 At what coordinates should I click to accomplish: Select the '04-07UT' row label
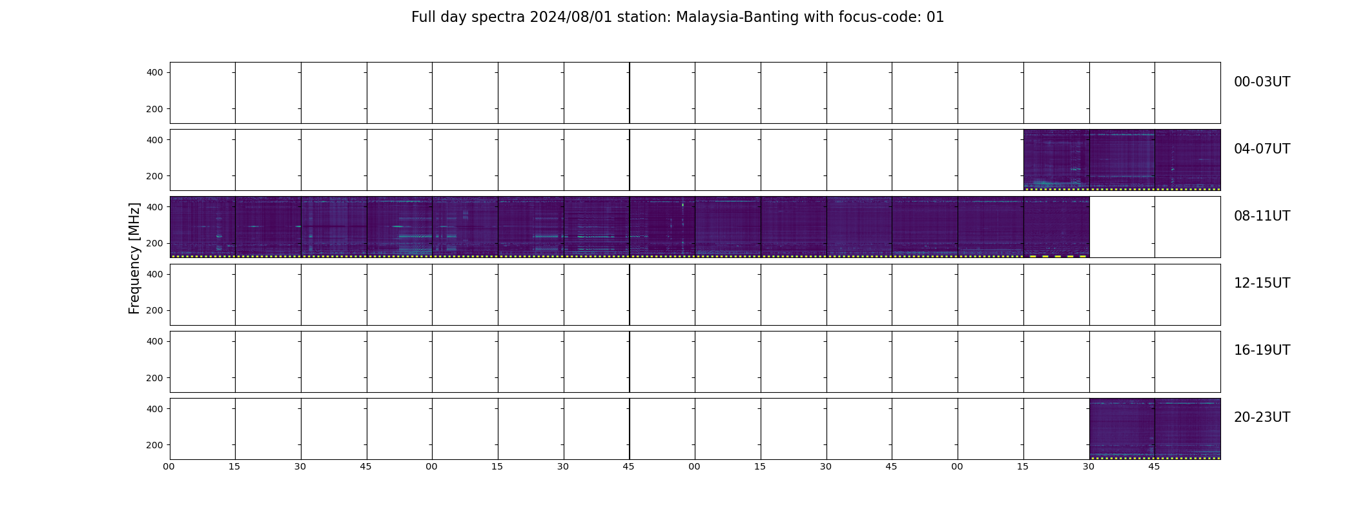tap(1262, 149)
